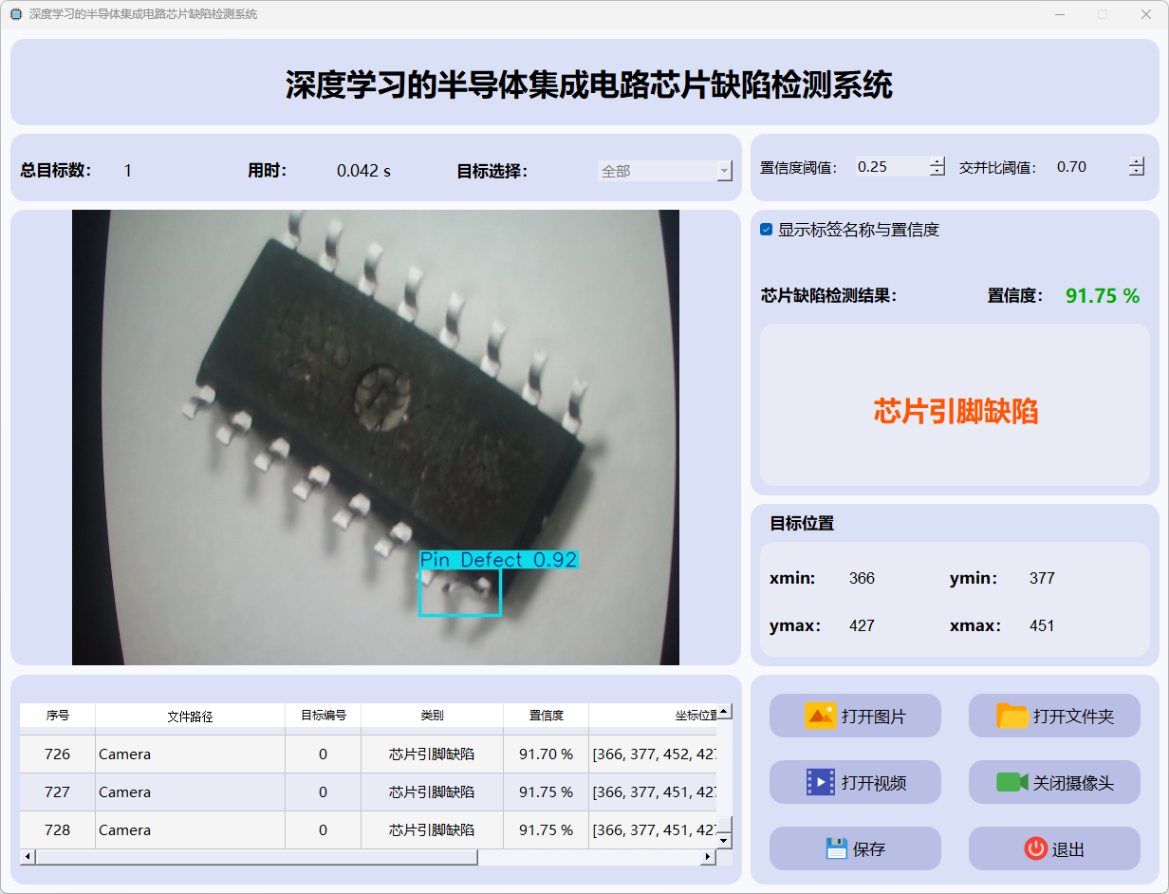Click the folder icon on 打开文件夹 button

[1012, 716]
